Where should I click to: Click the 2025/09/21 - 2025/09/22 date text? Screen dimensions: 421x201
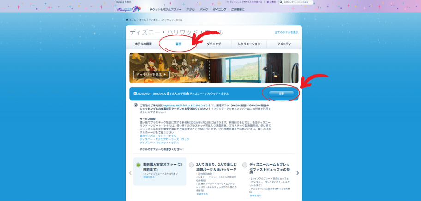coord(151,94)
